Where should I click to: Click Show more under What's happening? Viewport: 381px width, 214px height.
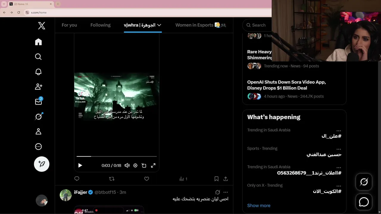pyautogui.click(x=259, y=206)
